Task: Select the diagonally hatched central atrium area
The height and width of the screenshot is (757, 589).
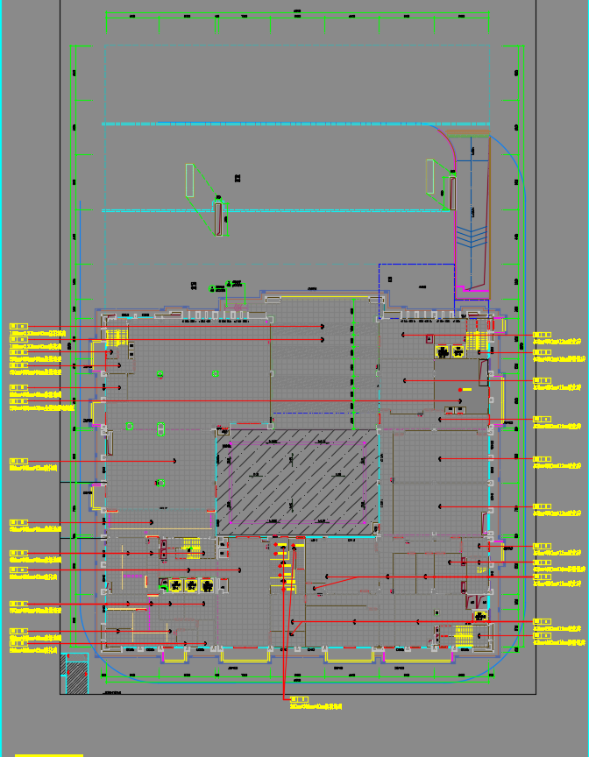Action: pyautogui.click(x=297, y=482)
